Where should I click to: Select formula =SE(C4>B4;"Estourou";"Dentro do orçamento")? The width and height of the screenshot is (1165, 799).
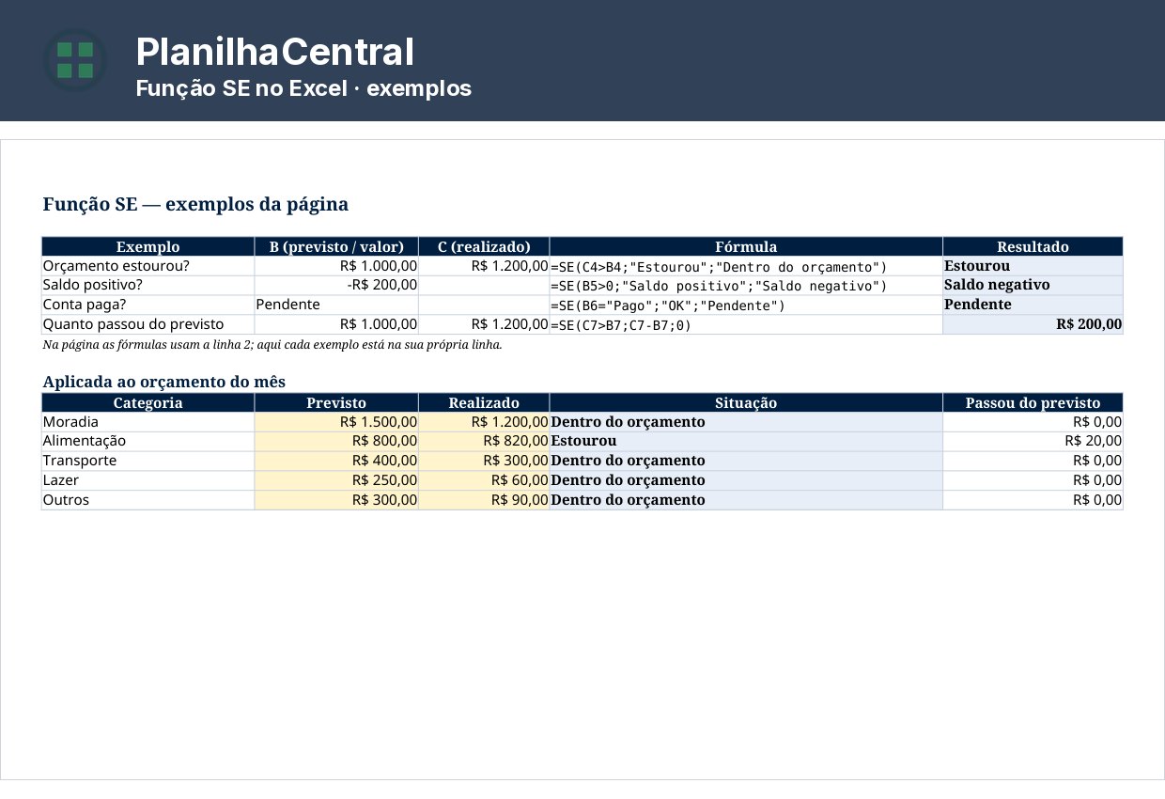(x=746, y=266)
